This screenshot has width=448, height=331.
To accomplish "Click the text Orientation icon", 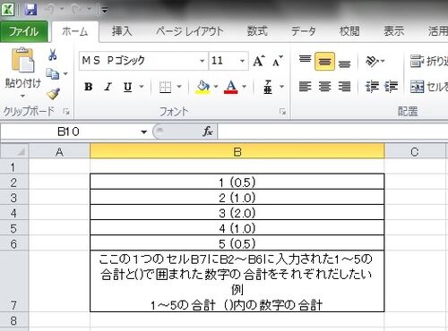I will tap(373, 62).
